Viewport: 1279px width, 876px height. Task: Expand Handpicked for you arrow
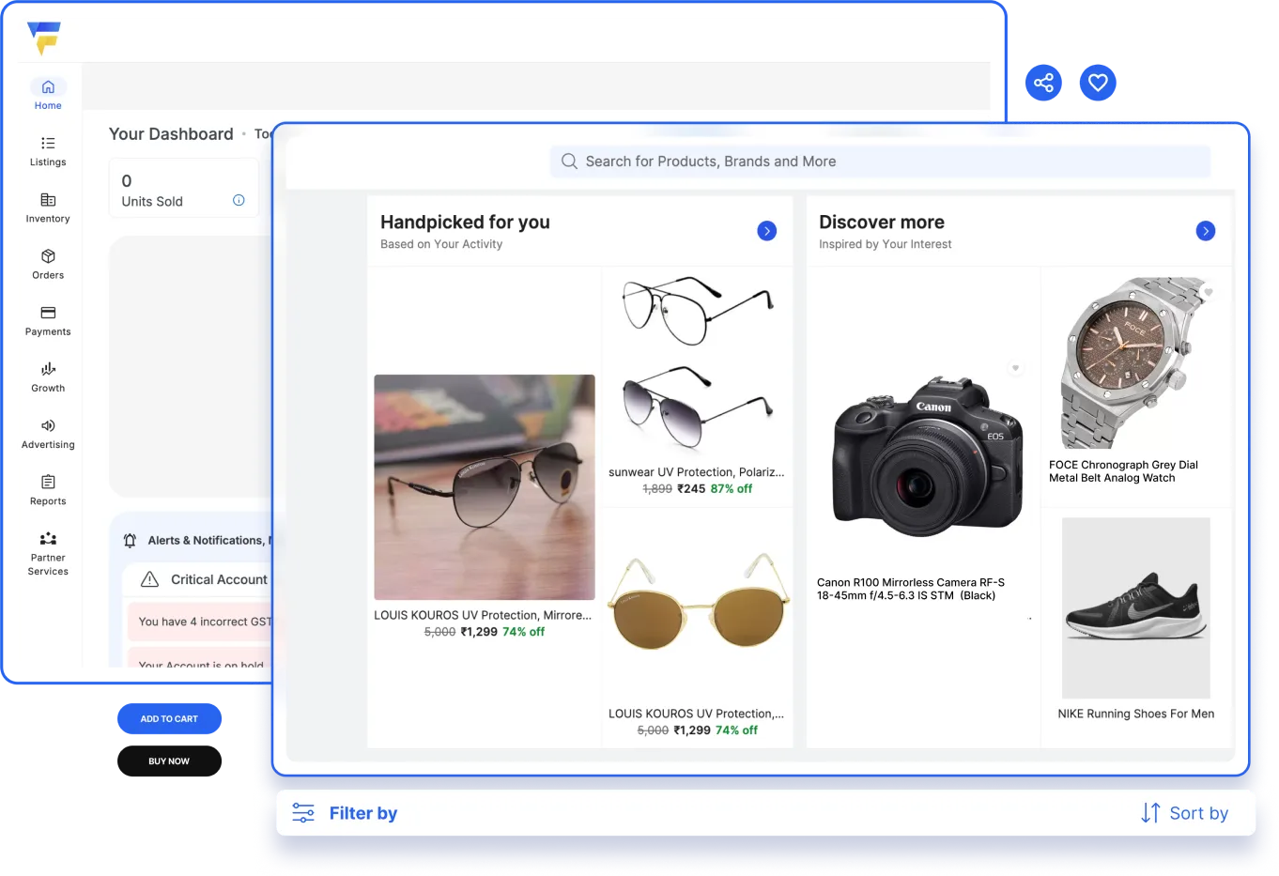767,231
